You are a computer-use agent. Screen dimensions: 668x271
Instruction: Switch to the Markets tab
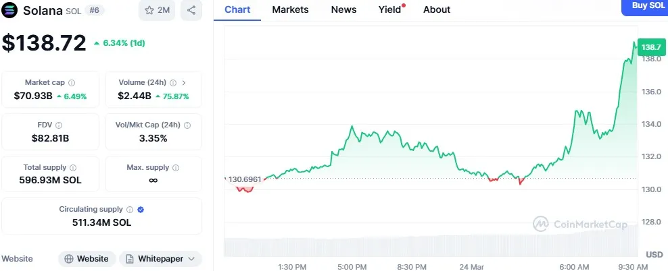tap(290, 9)
